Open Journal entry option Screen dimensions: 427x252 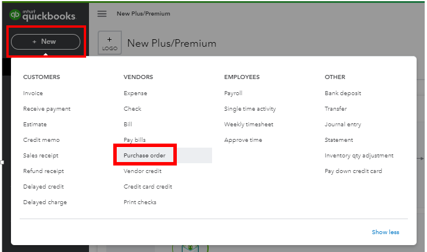(x=343, y=124)
